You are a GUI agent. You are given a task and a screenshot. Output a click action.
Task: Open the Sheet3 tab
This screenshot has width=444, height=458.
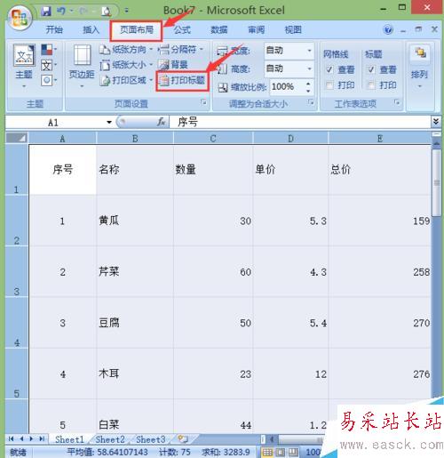150,439
